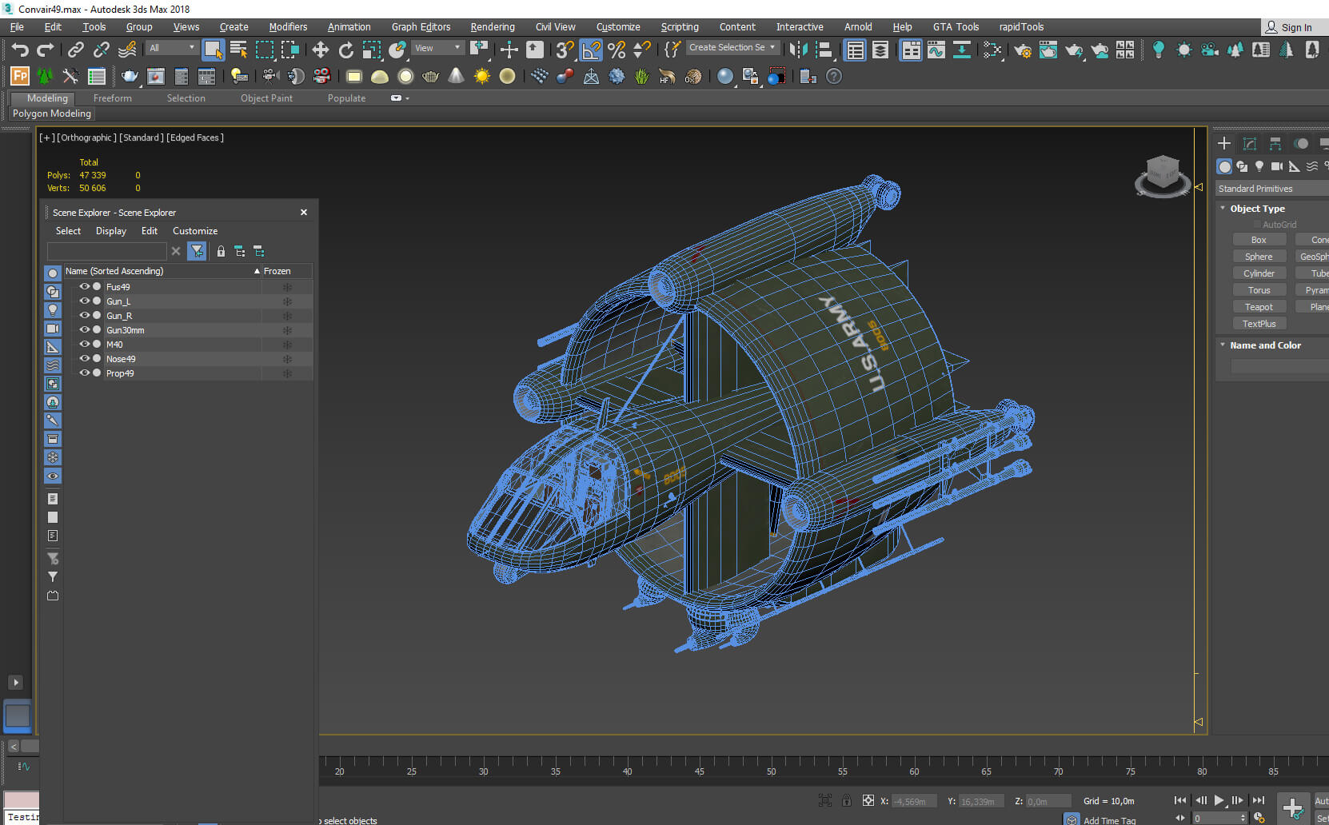Viewport: 1329px width, 825px height.
Task: Switch to the Freeform ribbon tab
Action: (112, 98)
